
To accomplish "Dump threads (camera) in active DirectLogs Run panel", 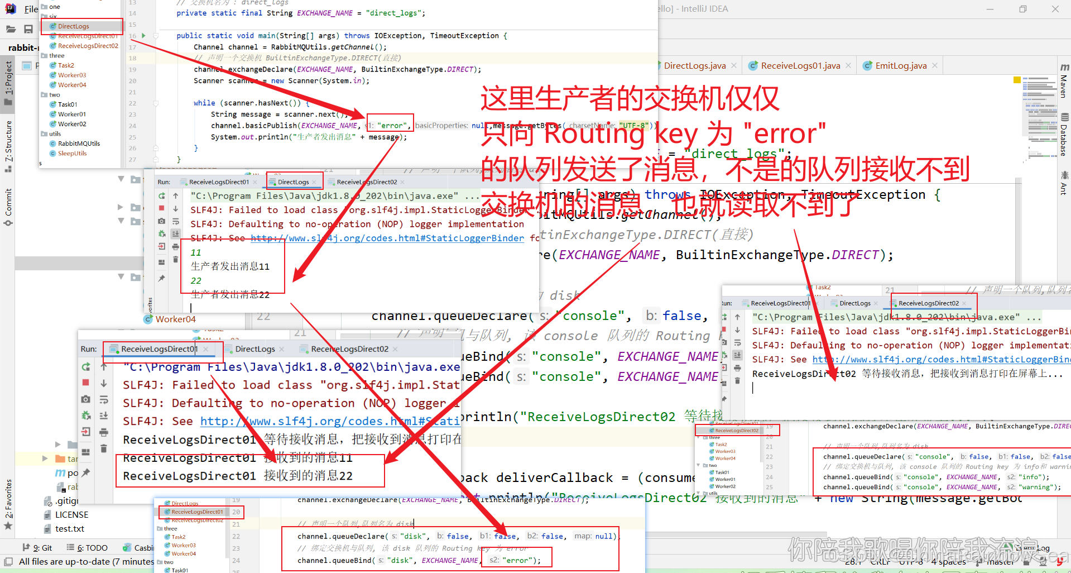I will coord(162,221).
